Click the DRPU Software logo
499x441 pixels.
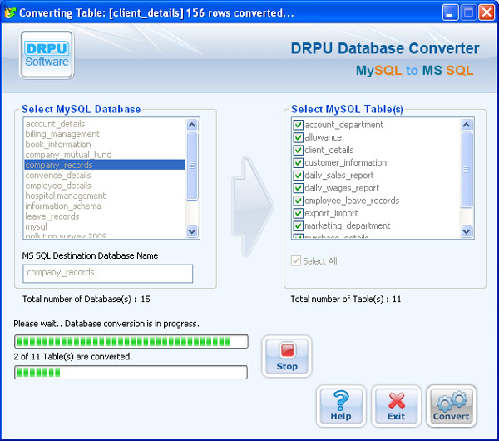(47, 55)
